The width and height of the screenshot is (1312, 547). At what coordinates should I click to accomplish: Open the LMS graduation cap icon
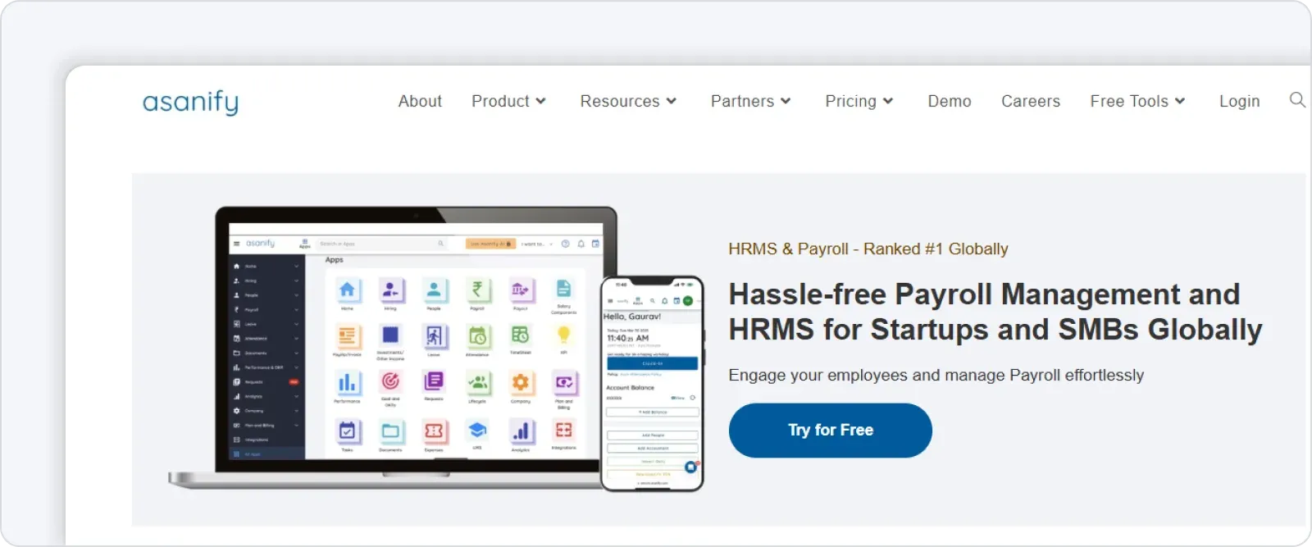(477, 430)
